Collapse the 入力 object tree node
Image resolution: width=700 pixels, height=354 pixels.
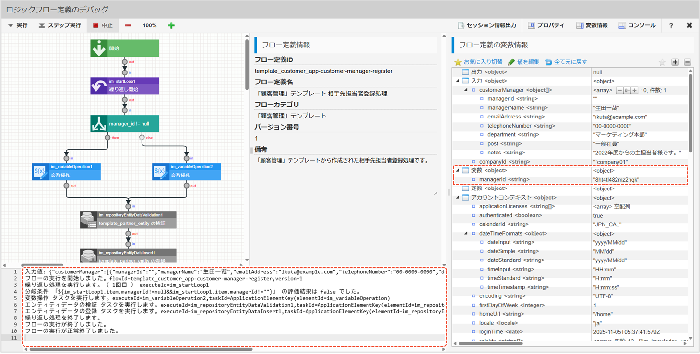pyautogui.click(x=458, y=81)
